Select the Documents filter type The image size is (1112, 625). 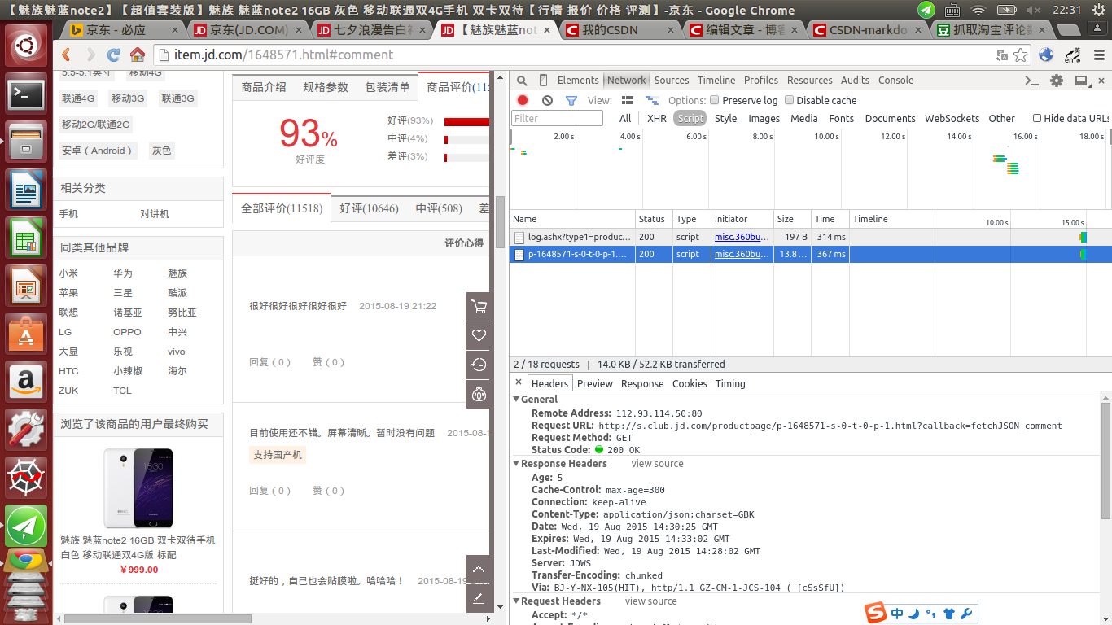tap(891, 119)
